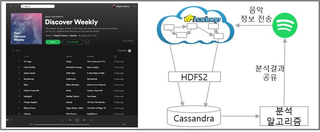The image size is (320, 132).
Task: Click the Your Discover Weekly cover art
Action: click(26, 29)
